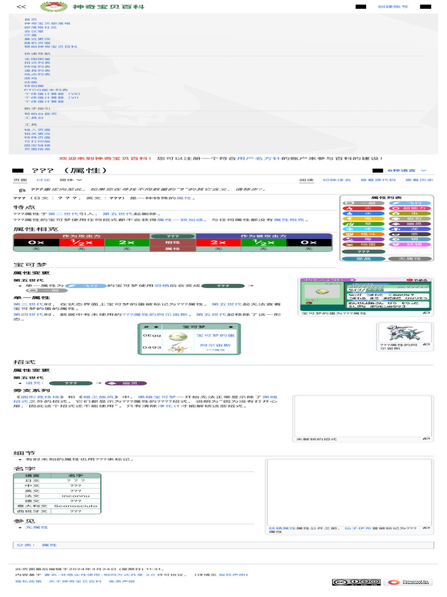
Task: Select the 无属性 type badge
Action: pos(410,258)
